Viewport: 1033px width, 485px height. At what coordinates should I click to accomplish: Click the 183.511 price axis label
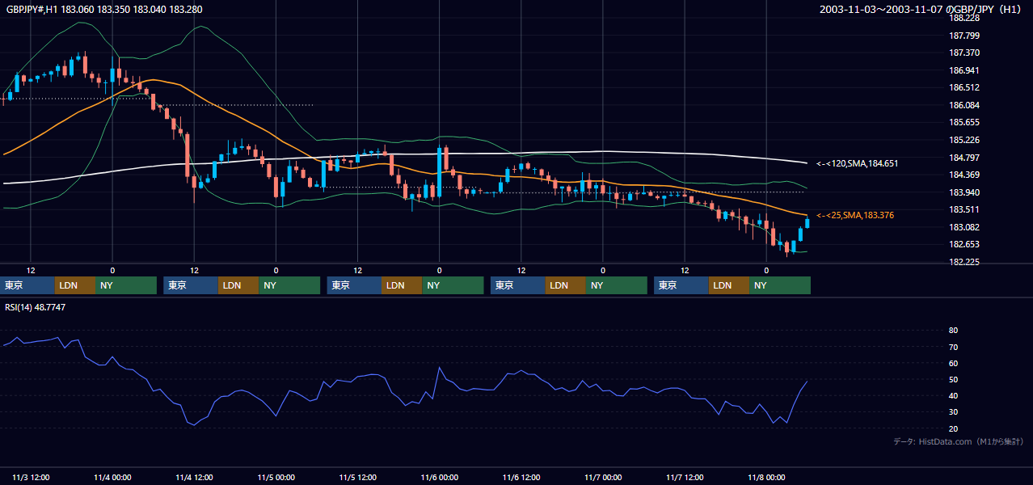963,209
